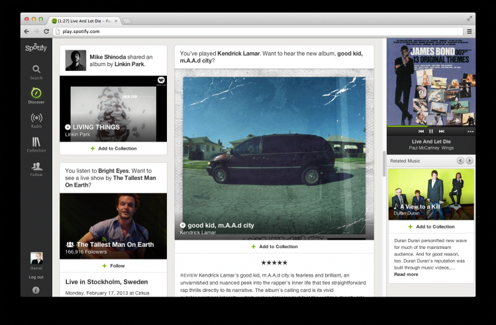
Task: Follow The Tallest Man On Earth
Action: 113,266
